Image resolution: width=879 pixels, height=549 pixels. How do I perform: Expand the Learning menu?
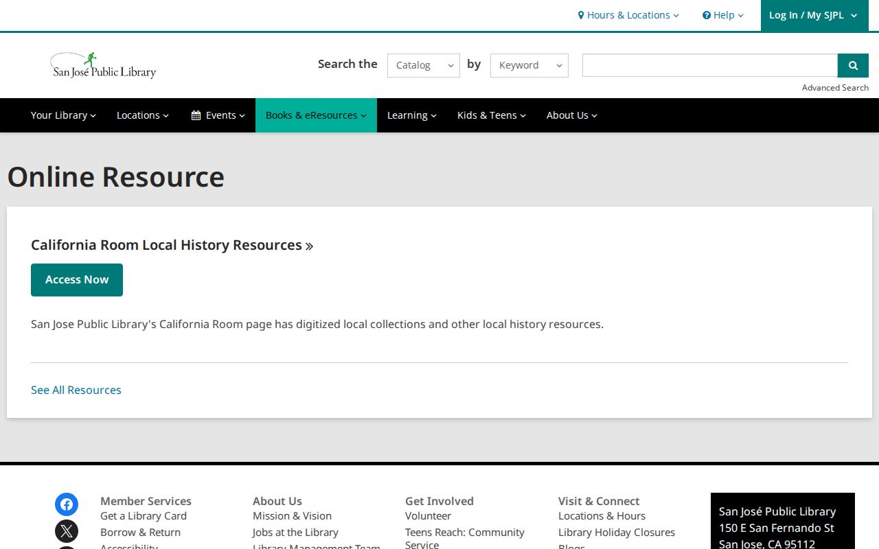point(412,115)
